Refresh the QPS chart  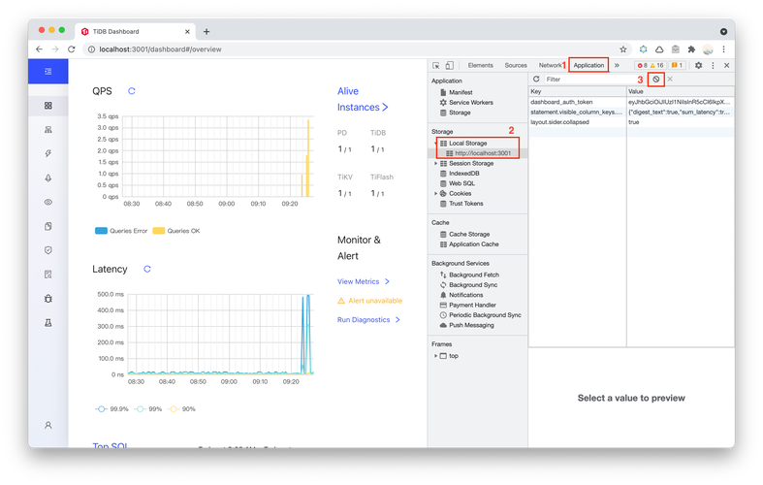tap(132, 91)
